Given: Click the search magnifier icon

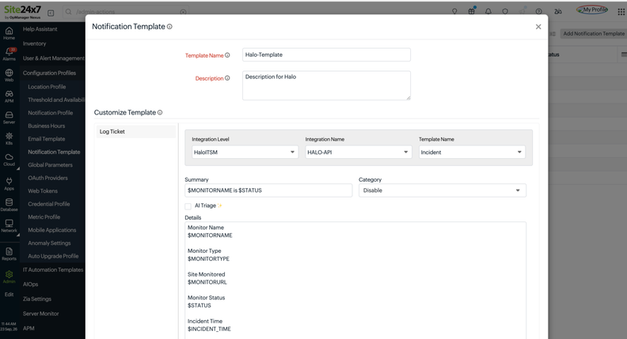Looking at the screenshot, I should point(68,12).
